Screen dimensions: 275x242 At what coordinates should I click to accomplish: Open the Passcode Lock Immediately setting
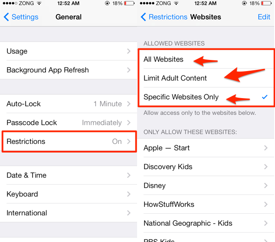tap(69, 122)
